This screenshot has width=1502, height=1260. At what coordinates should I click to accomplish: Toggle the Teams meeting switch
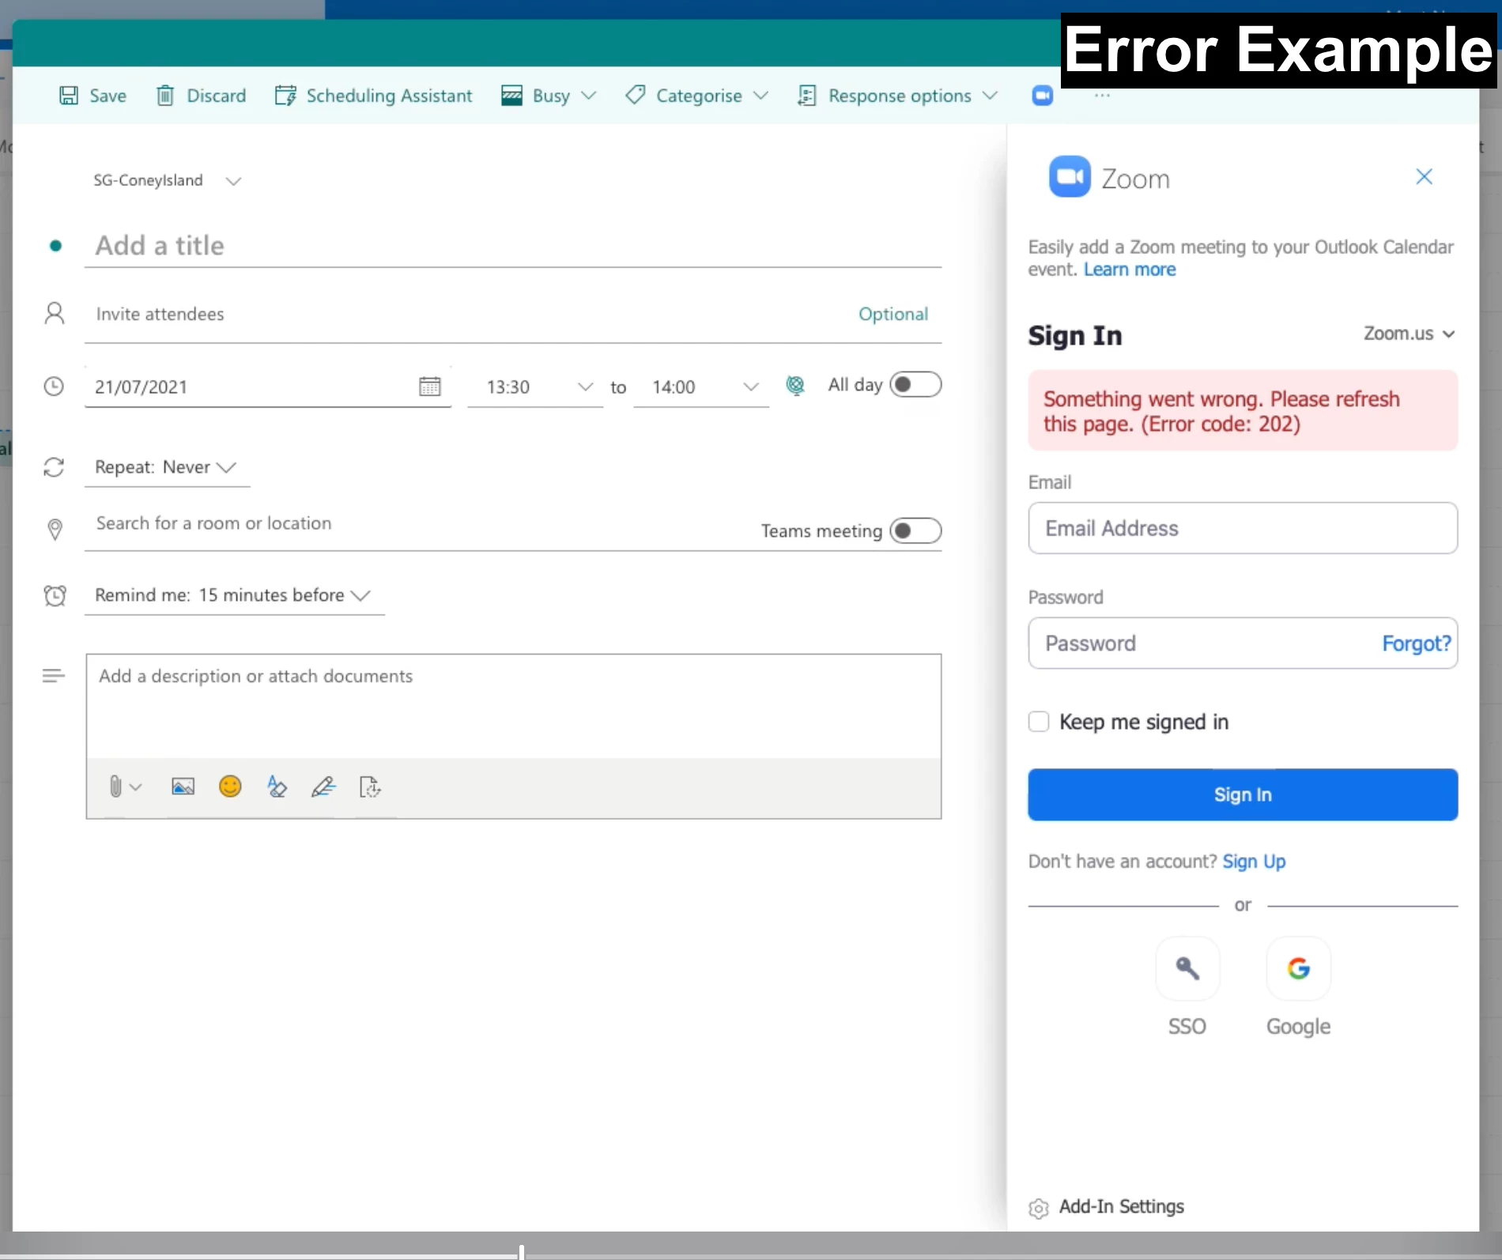tap(915, 530)
